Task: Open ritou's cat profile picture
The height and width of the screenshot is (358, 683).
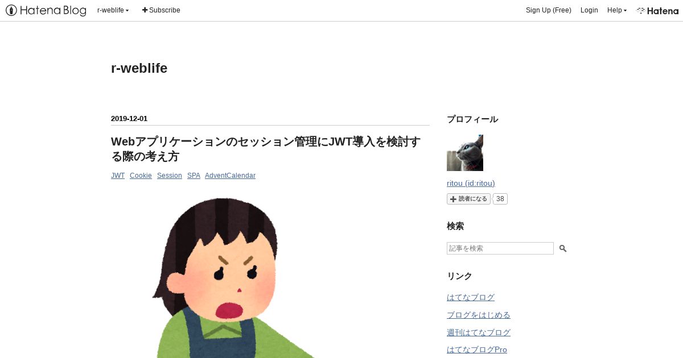Action: click(x=465, y=153)
